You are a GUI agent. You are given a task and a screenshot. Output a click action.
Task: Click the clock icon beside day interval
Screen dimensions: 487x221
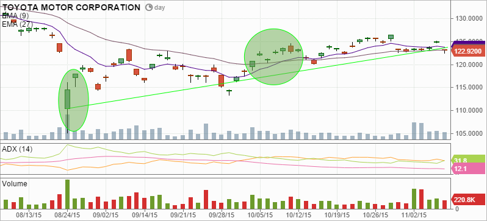click(149, 7)
